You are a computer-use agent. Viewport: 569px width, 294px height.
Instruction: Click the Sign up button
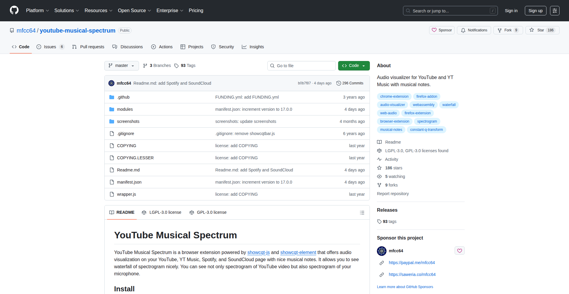coord(535,11)
